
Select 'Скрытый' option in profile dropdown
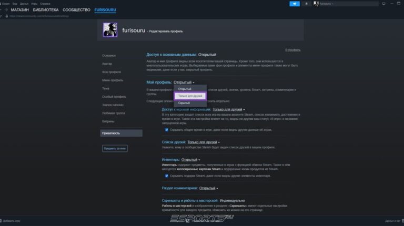(x=184, y=103)
